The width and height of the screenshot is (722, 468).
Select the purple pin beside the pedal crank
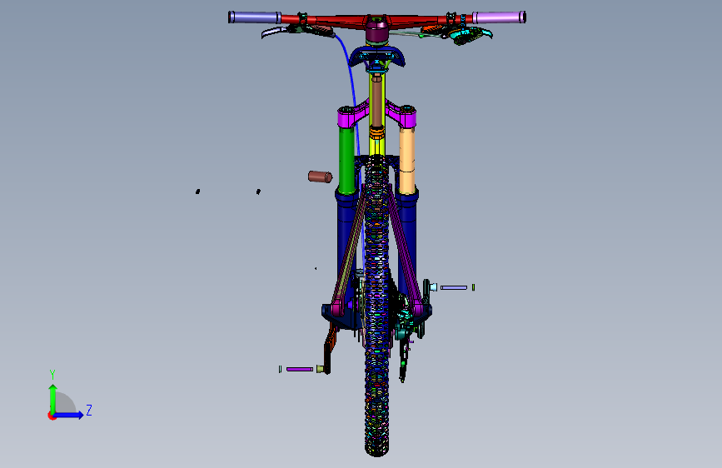point(299,369)
